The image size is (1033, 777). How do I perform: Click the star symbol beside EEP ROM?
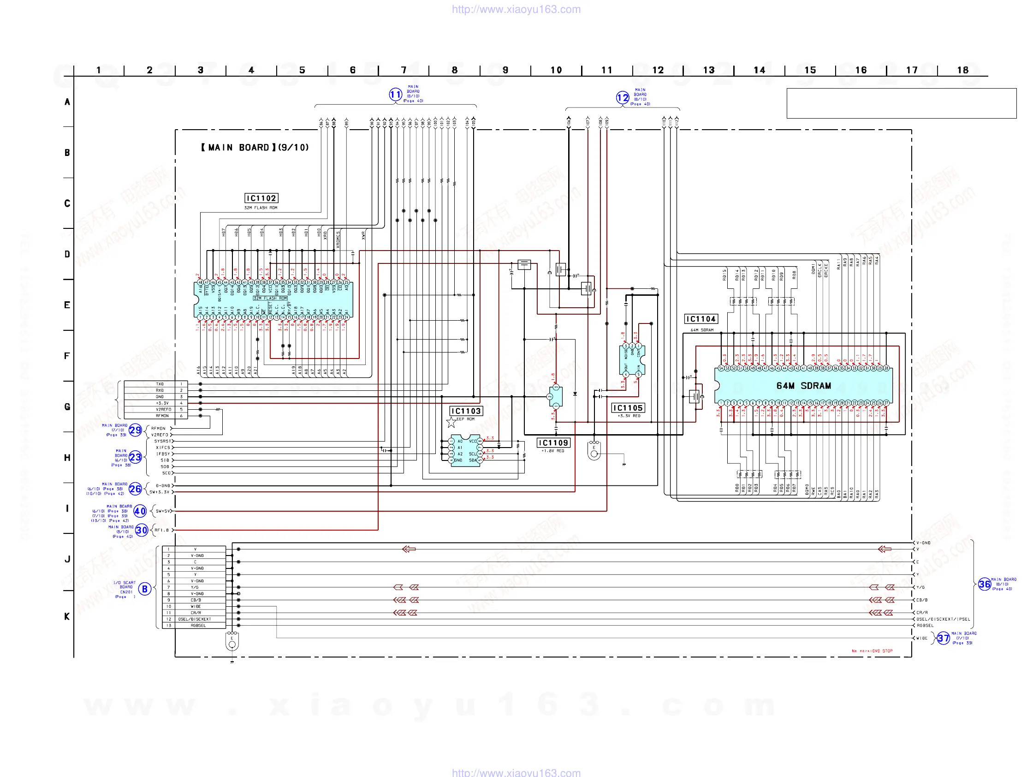[x=451, y=423]
